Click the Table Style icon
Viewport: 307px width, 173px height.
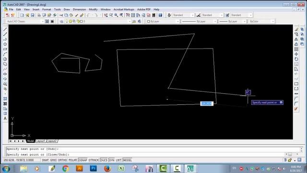tap(227, 15)
